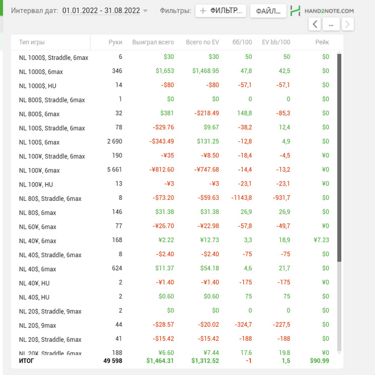
Task: Open the date interval dropdown arrow
Action: click(x=145, y=11)
